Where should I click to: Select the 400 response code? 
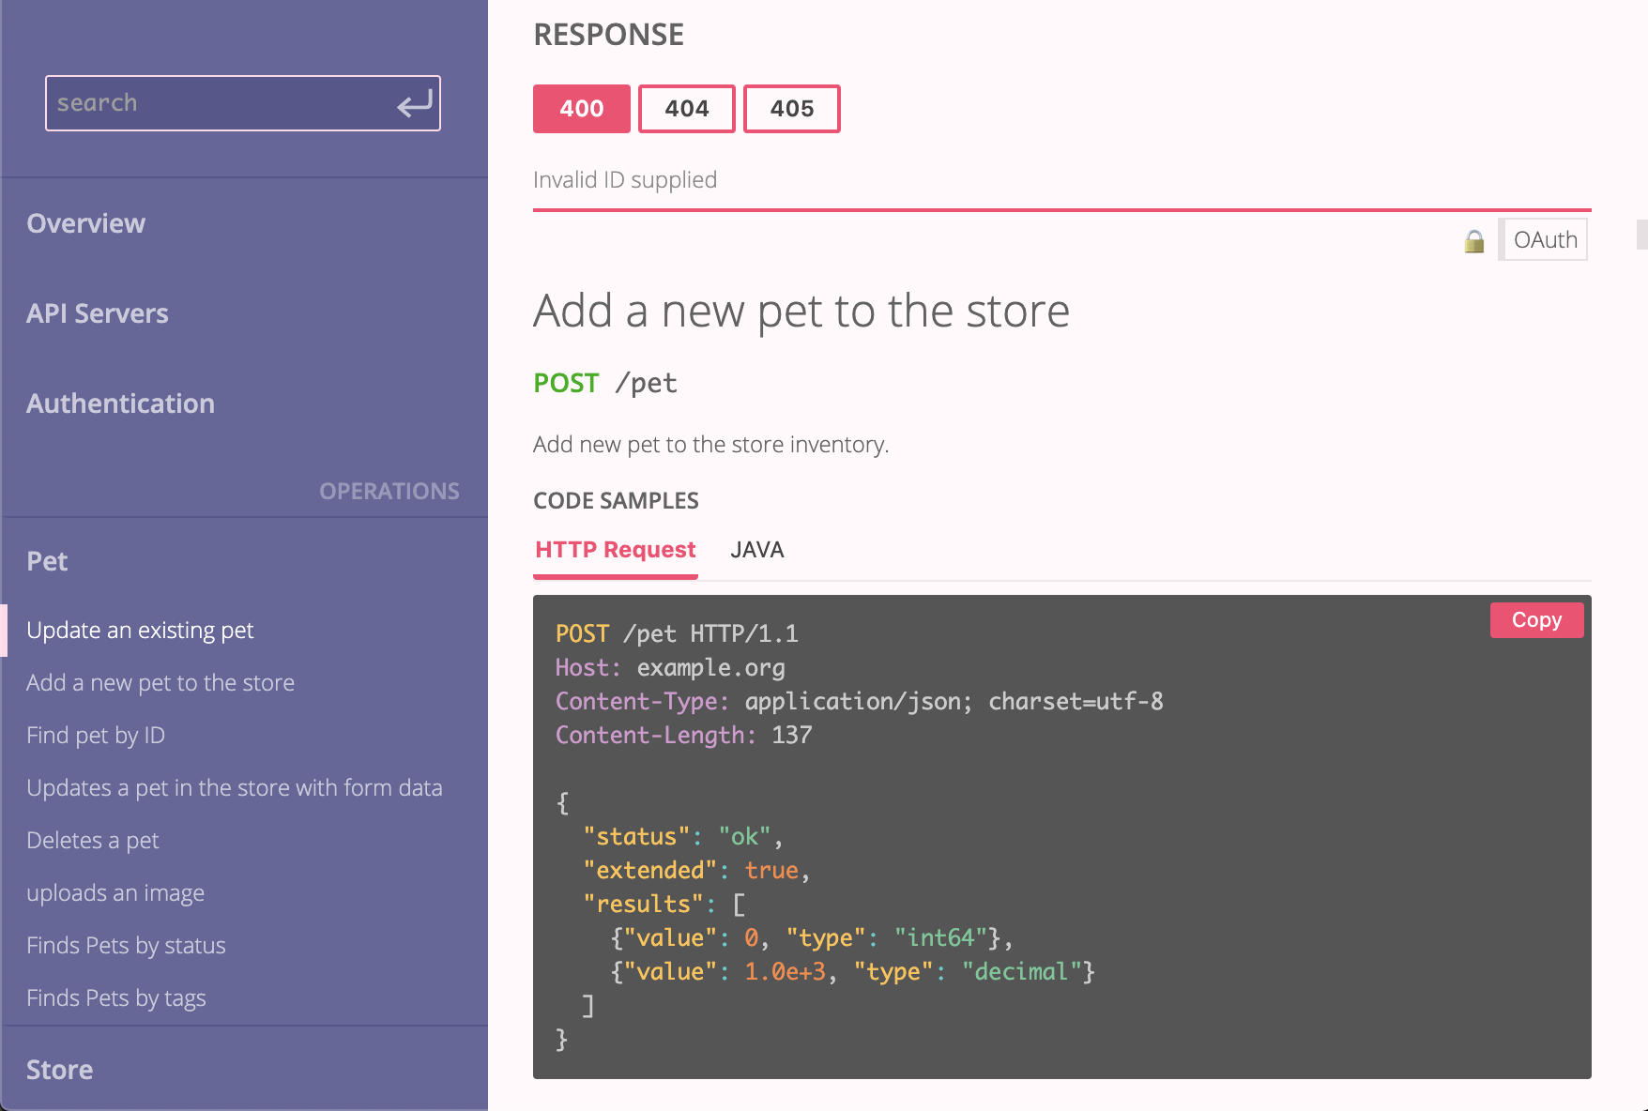coord(582,109)
